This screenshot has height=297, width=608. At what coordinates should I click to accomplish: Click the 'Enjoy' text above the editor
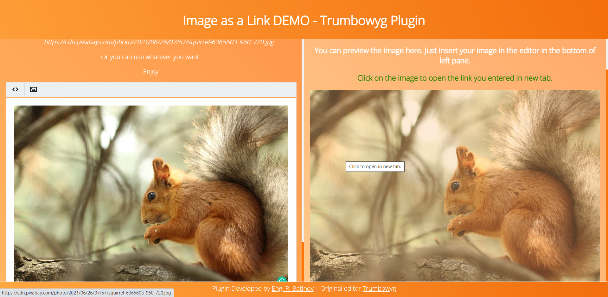(150, 72)
